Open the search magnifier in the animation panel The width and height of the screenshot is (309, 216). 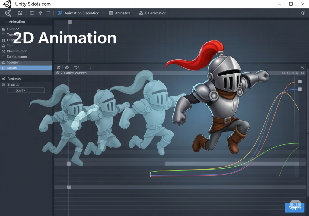(89, 67)
